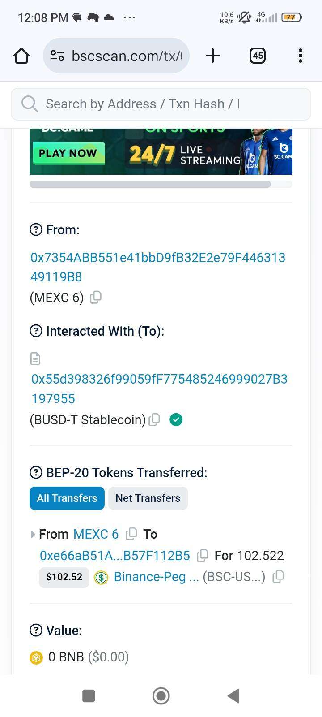
Task: Tap the PLAY NOW banner button
Action: point(68,153)
